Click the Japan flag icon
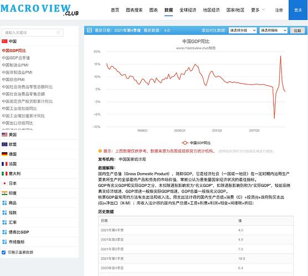The height and width of the screenshot is (276, 308). click(4, 184)
